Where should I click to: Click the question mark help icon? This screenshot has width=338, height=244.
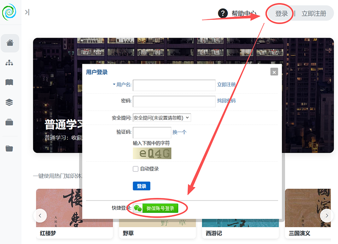click(x=223, y=14)
